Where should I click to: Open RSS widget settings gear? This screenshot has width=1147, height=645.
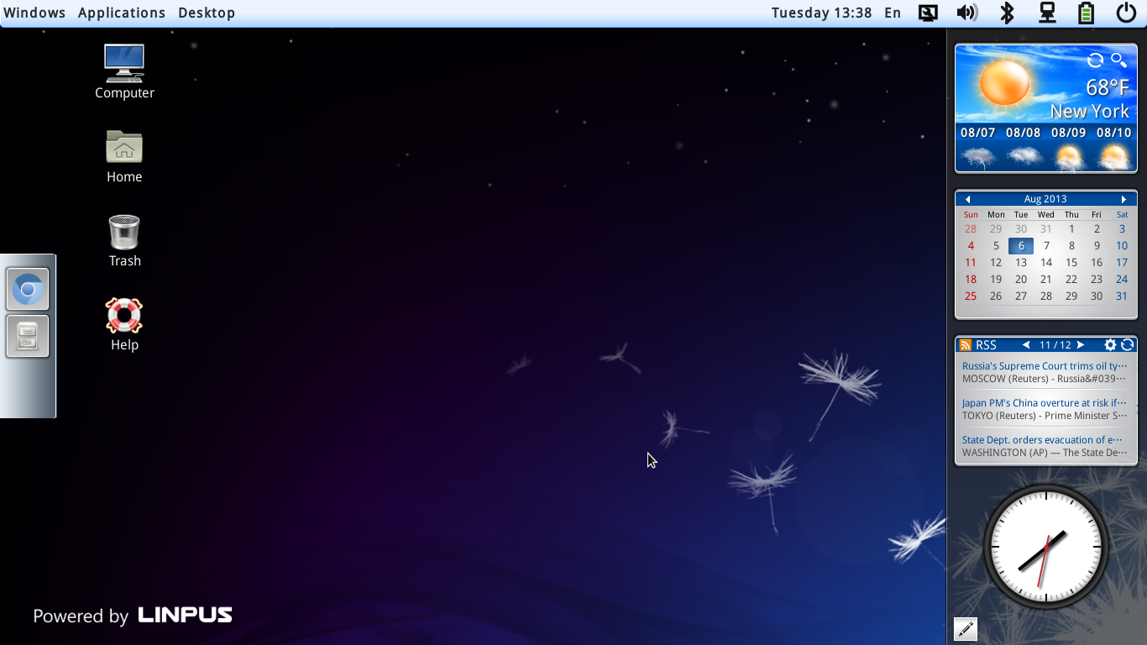[1110, 344]
